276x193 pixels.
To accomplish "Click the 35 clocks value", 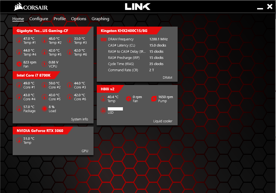I will point(156,64).
